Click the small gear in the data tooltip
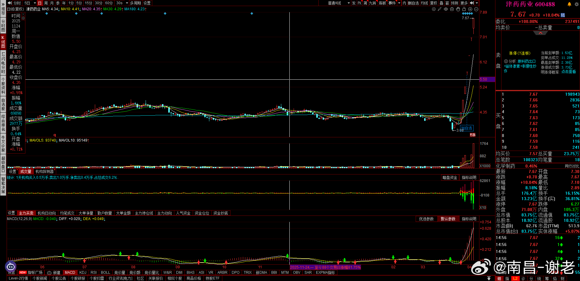Image resolution: width=580 pixels, height=281 pixels. tap(23, 18)
